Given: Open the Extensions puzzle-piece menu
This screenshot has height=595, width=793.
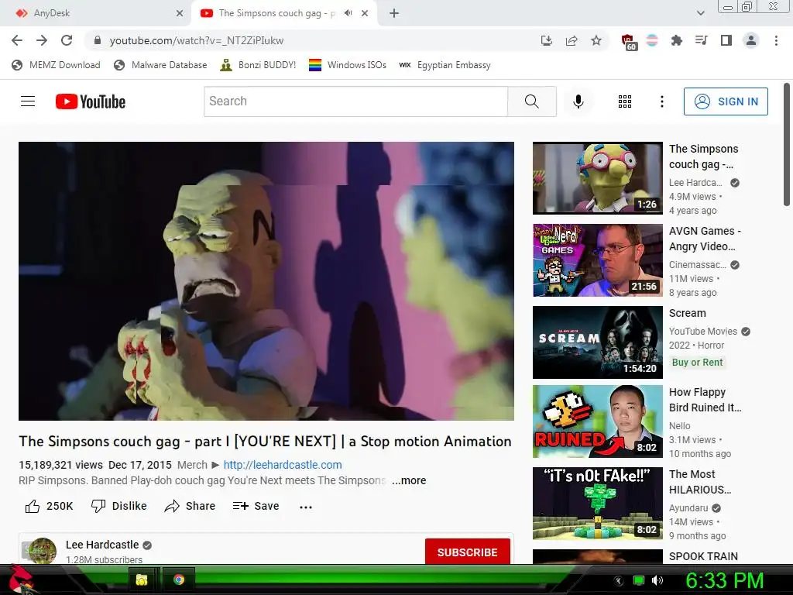Looking at the screenshot, I should point(676,40).
